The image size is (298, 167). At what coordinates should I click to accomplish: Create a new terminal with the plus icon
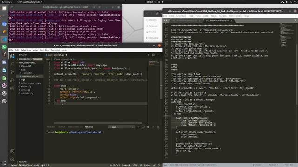[138, 127]
